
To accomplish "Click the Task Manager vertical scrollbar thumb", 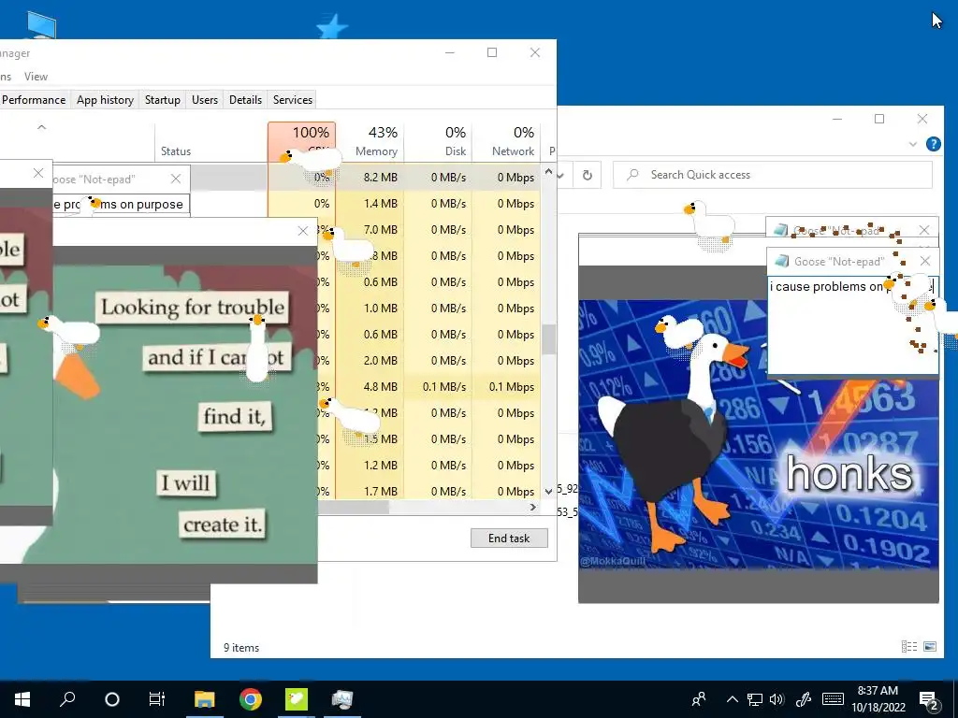I will [548, 338].
